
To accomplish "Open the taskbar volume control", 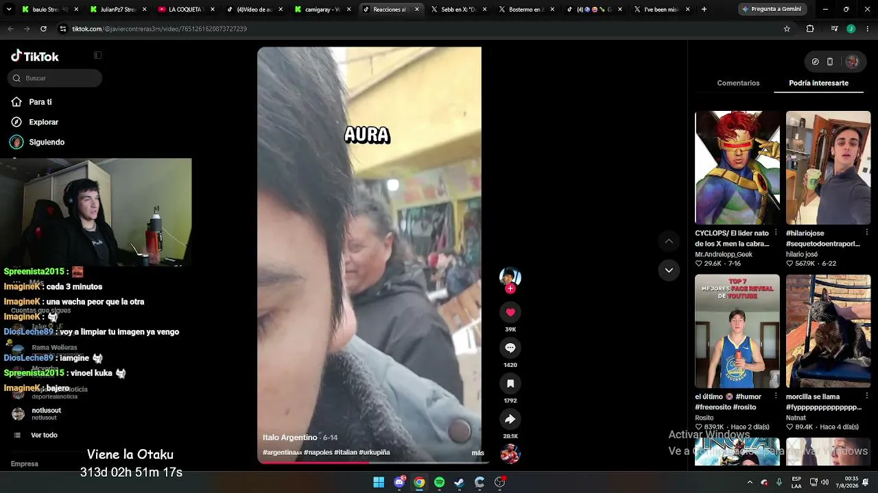I will pos(825,482).
